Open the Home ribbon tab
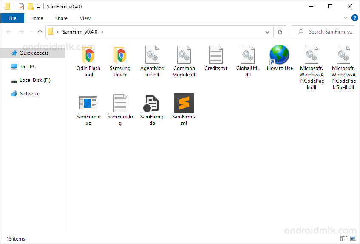The image size is (360, 244). (37, 18)
